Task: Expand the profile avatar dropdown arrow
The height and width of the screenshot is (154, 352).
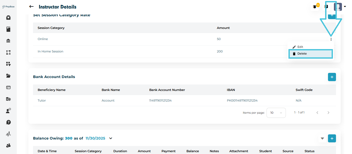Action: tap(345, 7)
